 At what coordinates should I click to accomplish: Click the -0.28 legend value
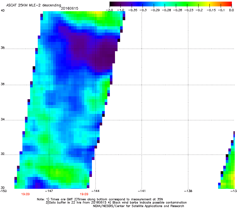166,10
